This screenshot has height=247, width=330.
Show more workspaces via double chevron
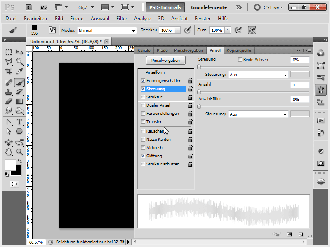(x=239, y=7)
